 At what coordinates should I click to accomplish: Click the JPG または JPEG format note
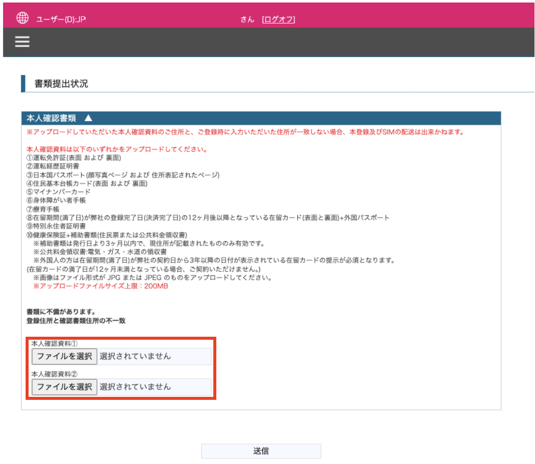[x=153, y=278]
